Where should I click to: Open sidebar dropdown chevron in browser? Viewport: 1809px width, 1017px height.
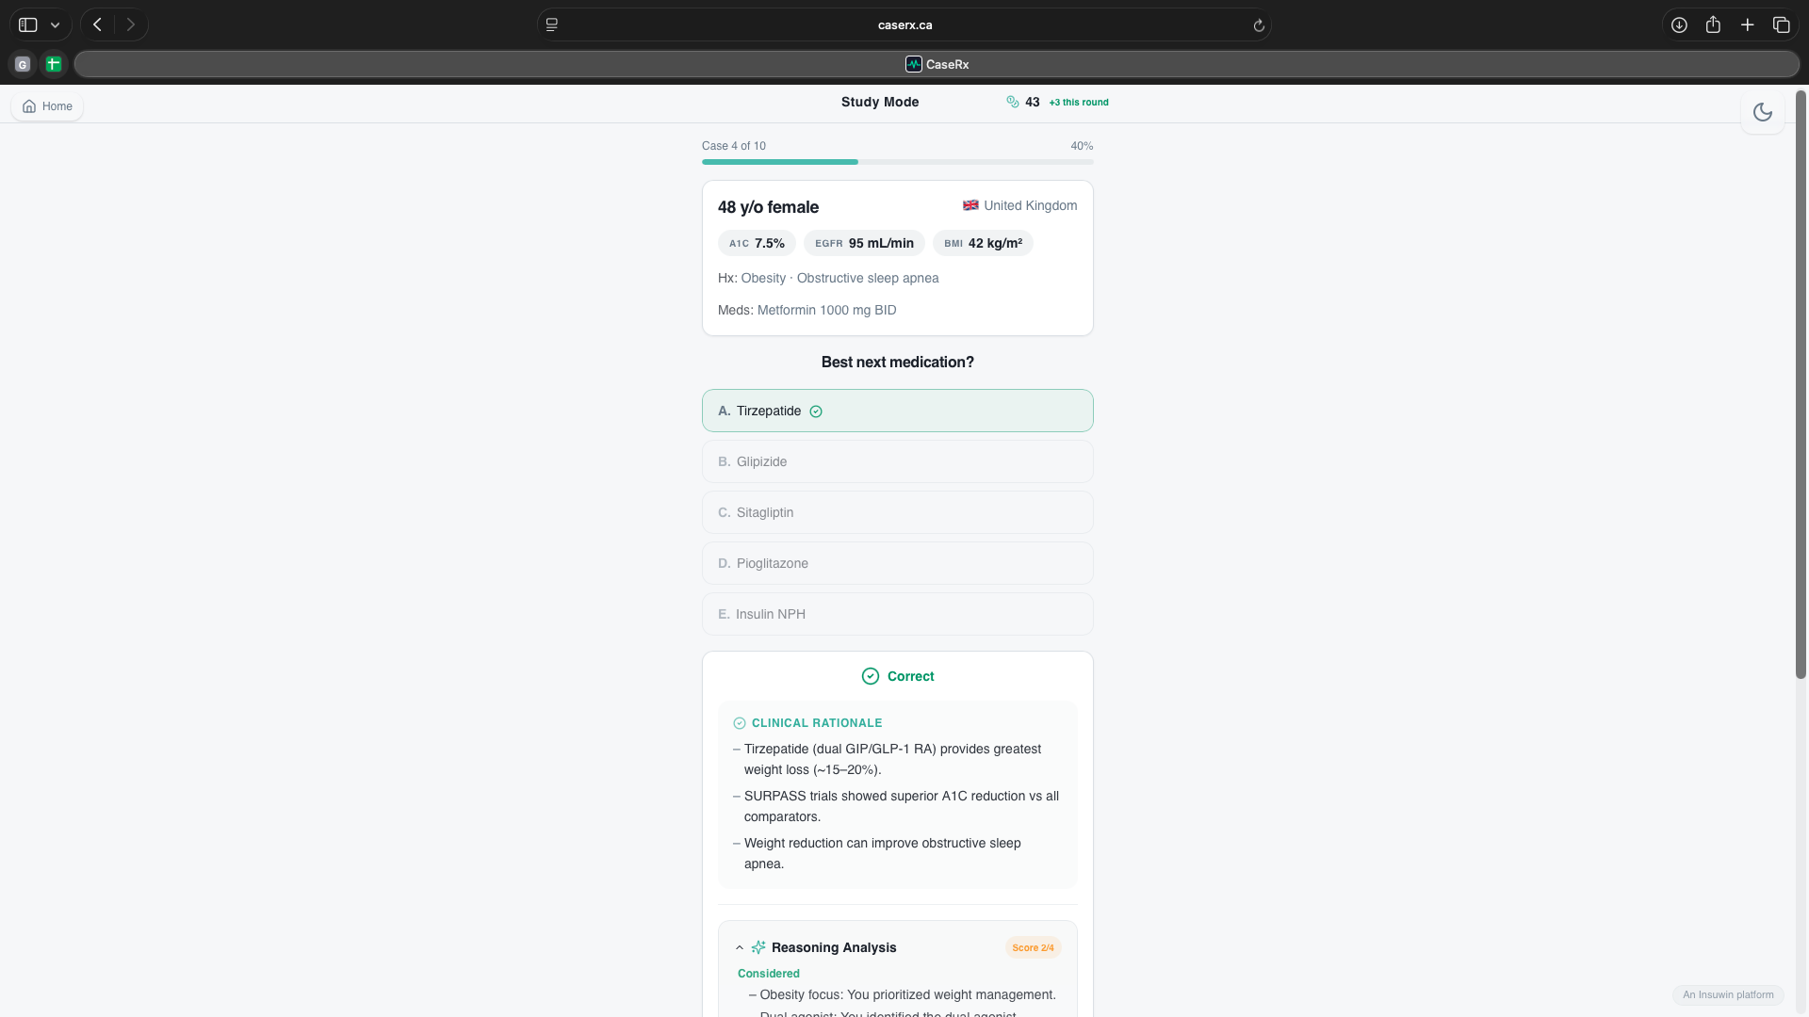pos(56,25)
